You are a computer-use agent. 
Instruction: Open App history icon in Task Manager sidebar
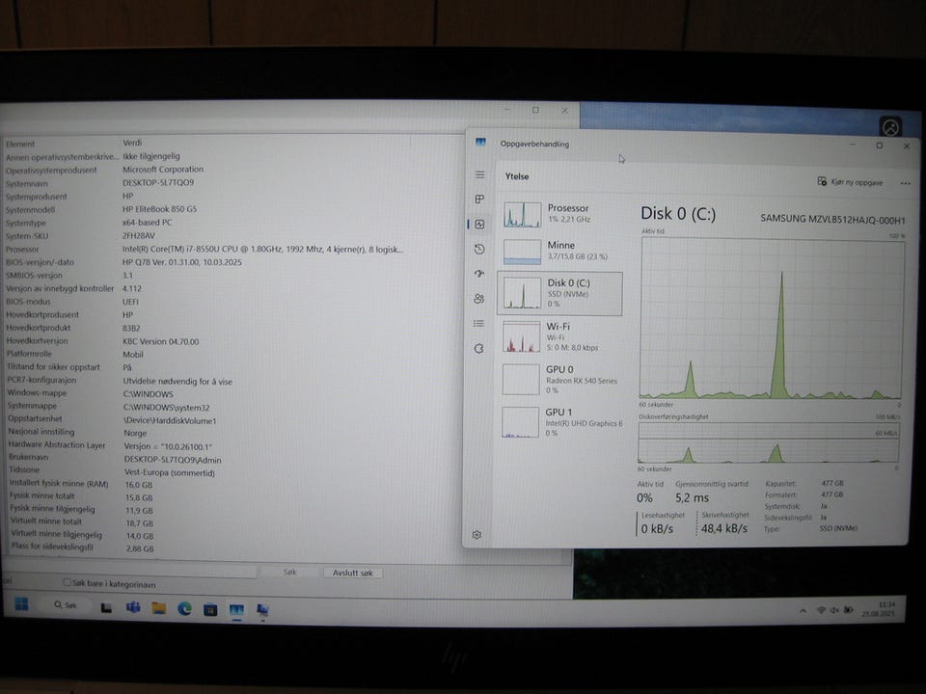(479, 249)
